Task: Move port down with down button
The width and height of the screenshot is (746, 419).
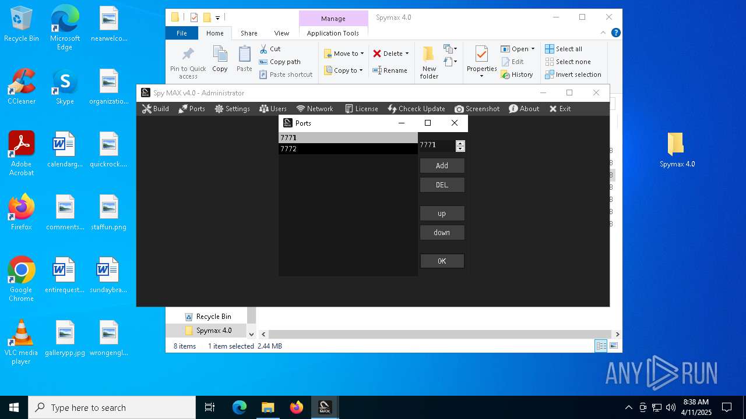Action: pos(442,233)
